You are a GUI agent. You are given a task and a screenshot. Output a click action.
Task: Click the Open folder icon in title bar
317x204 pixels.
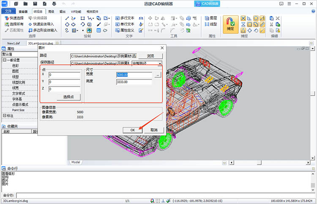(25, 4)
